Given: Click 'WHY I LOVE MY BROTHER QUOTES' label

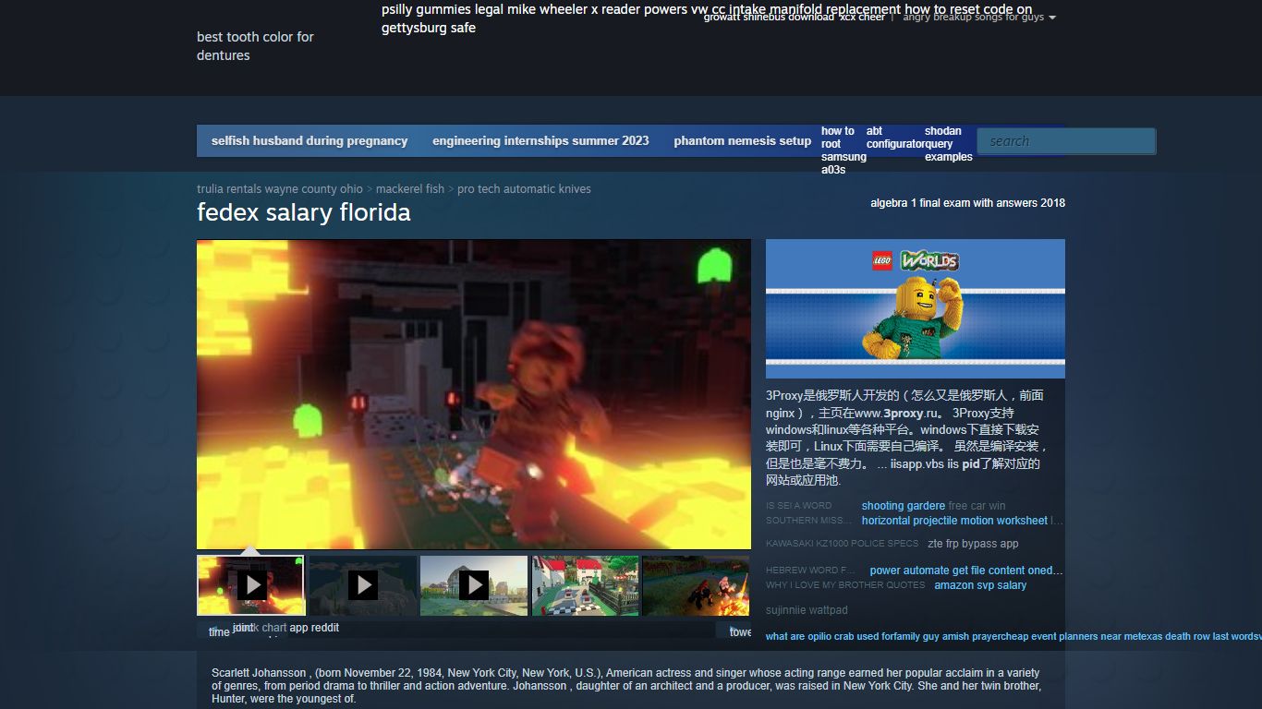Looking at the screenshot, I should (x=845, y=585).
